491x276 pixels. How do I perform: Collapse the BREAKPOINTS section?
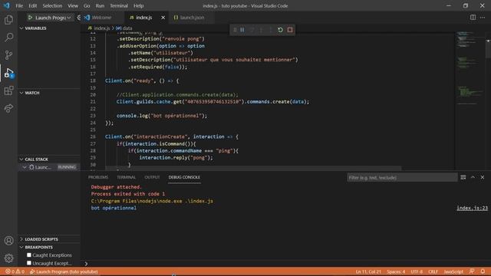[21, 247]
